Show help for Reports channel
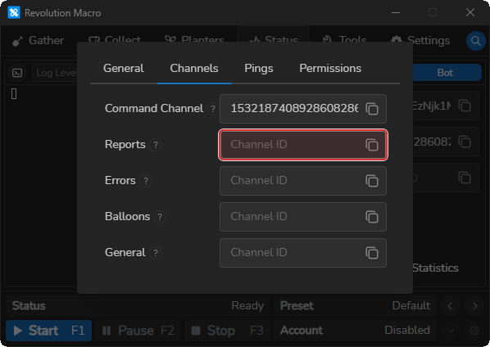This screenshot has width=490, height=347. pos(156,145)
